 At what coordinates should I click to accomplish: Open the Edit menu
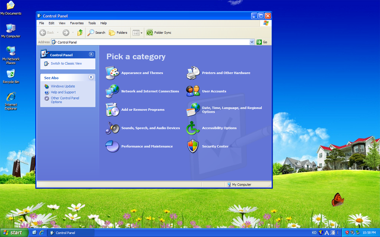pyautogui.click(x=52, y=23)
